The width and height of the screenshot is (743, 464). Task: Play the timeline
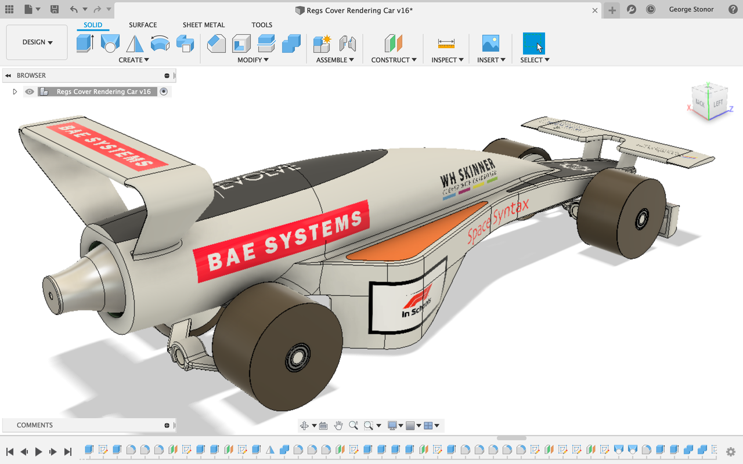point(38,452)
